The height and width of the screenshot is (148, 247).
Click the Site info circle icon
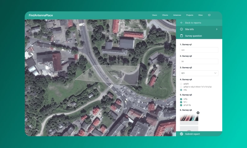coord(181,29)
